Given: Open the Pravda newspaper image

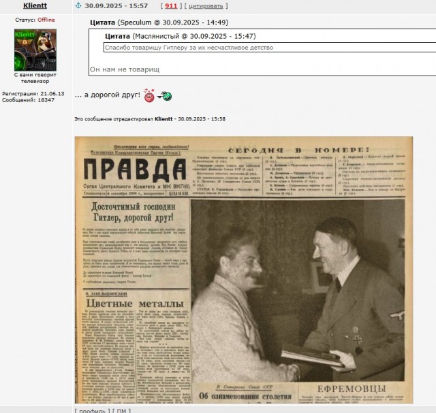Looking at the screenshot, I should pos(244,269).
